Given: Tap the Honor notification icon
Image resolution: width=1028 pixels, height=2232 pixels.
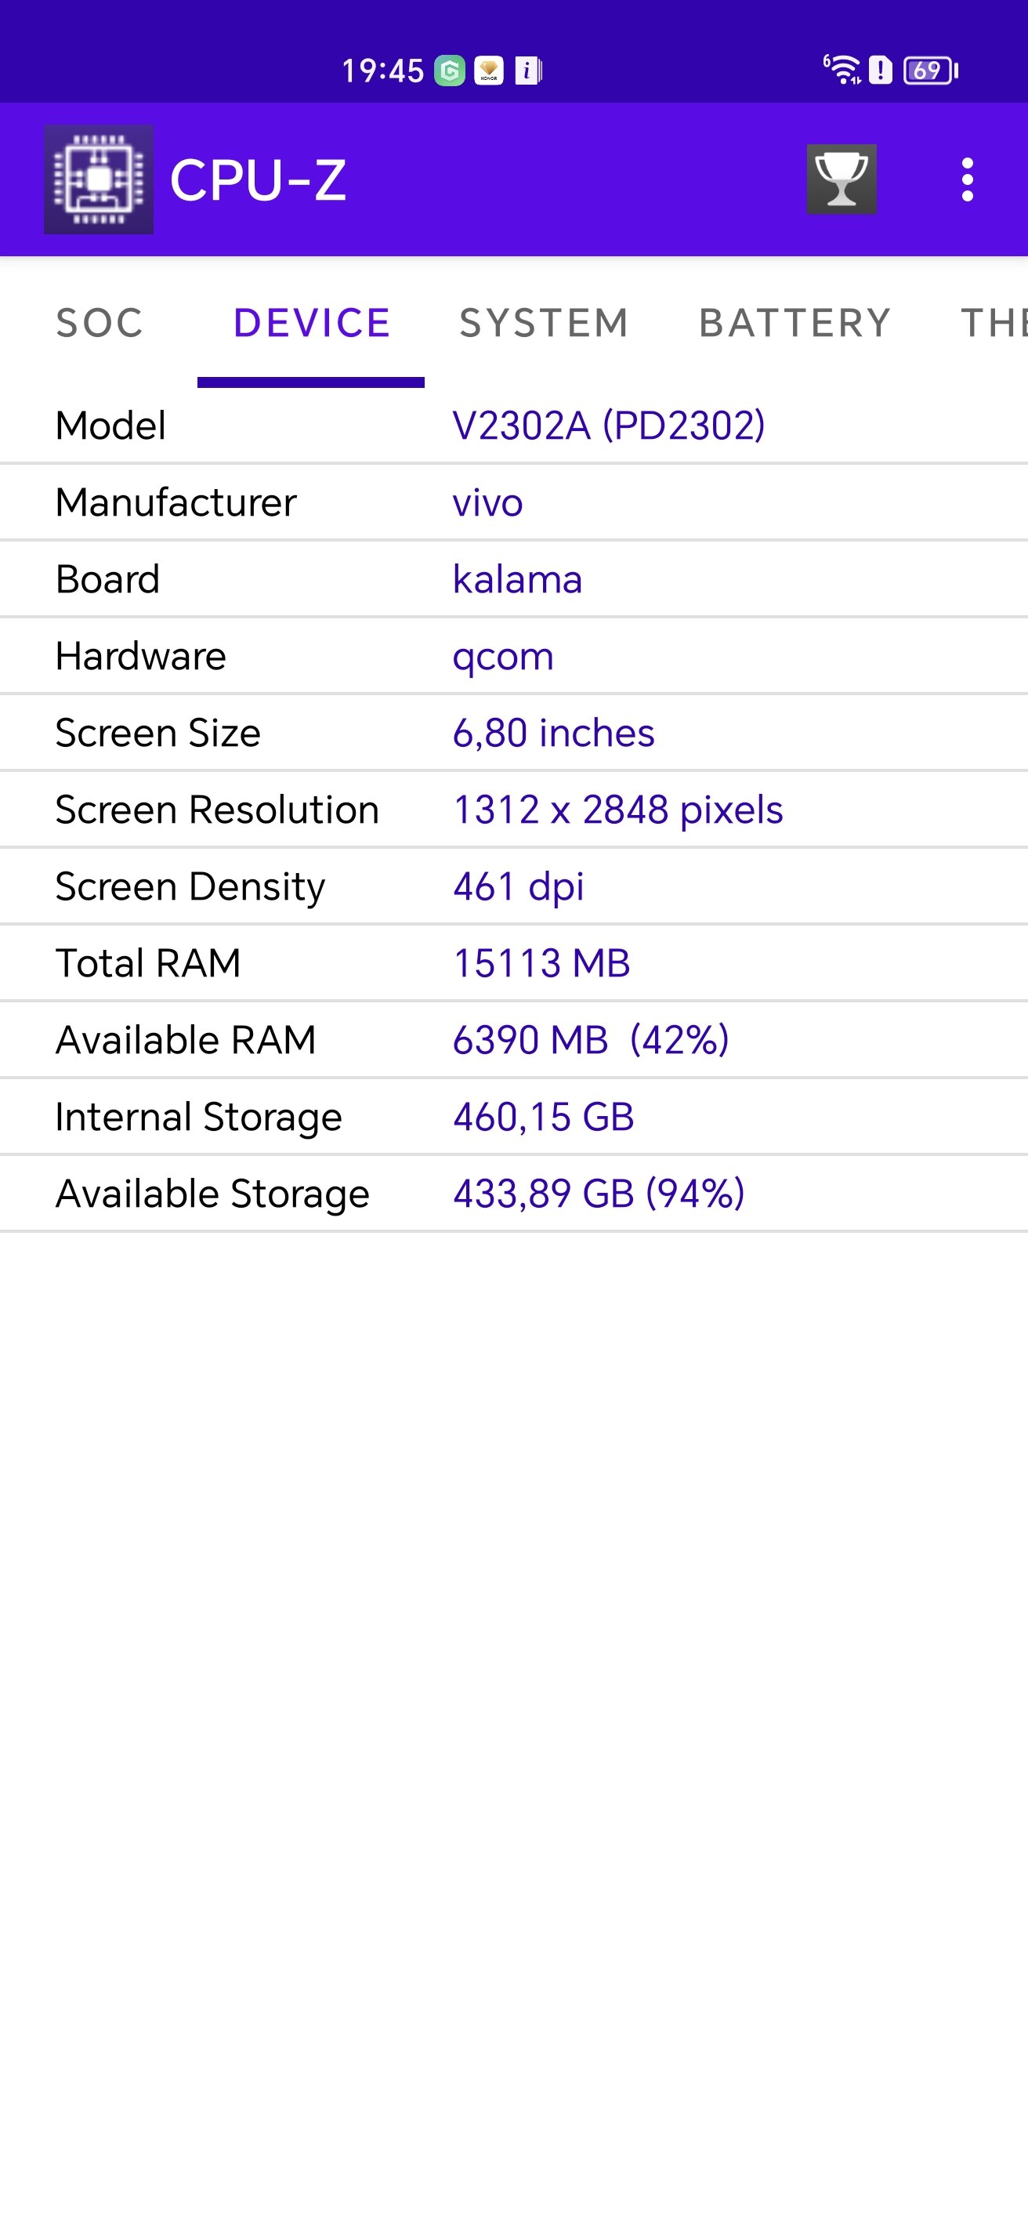Looking at the screenshot, I should tap(488, 71).
